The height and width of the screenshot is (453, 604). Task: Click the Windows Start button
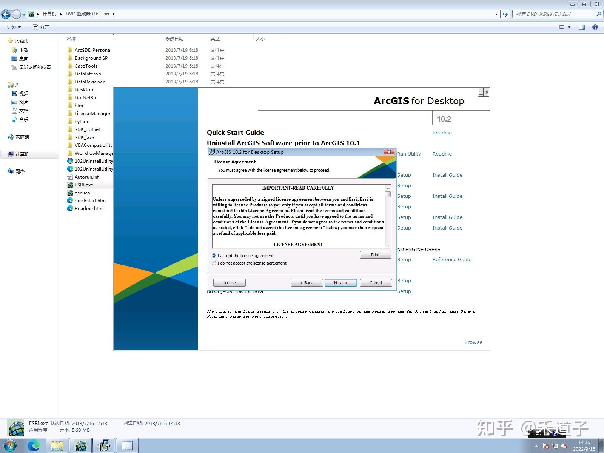pyautogui.click(x=9, y=445)
